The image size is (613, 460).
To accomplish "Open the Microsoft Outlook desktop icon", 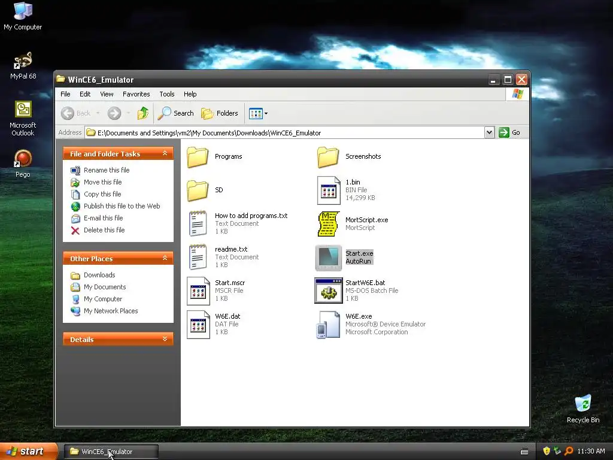I will (x=23, y=110).
